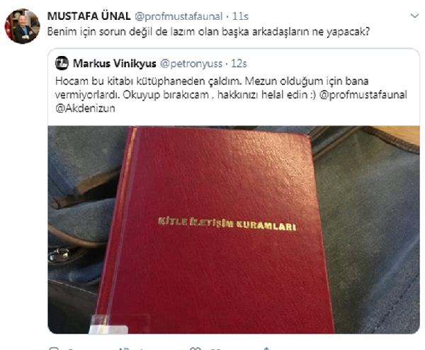Click the 12s timestamp of quoted tweet
The width and height of the screenshot is (425, 350).
point(239,64)
